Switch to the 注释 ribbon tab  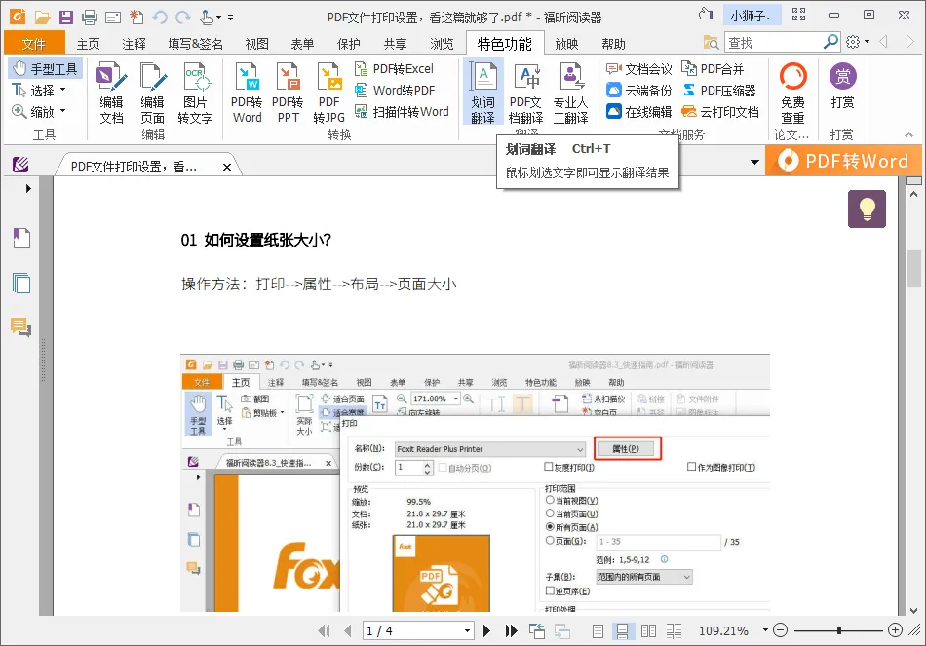pyautogui.click(x=135, y=44)
